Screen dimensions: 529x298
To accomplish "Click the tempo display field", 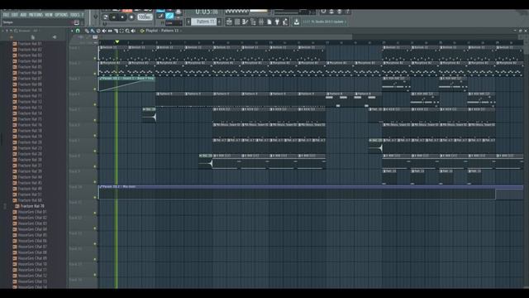I will (145, 17).
